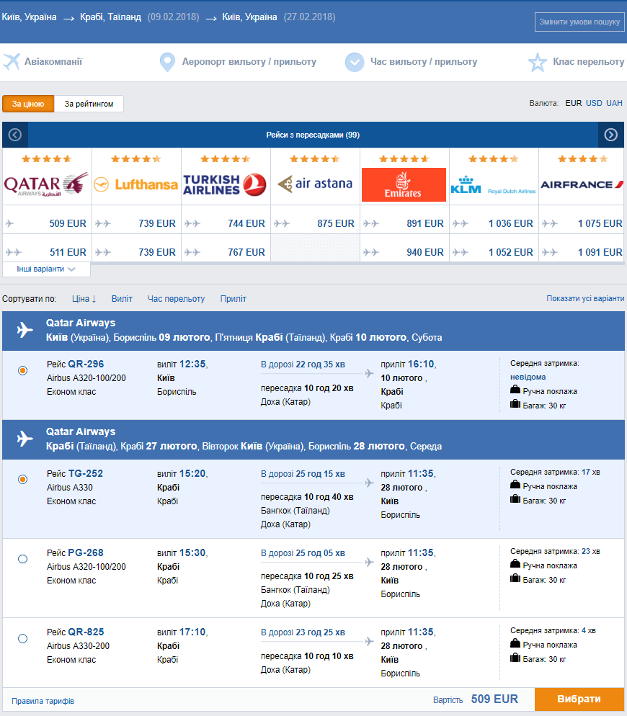Click Змінити умови пошуку button
The height and width of the screenshot is (716, 627).
click(579, 22)
